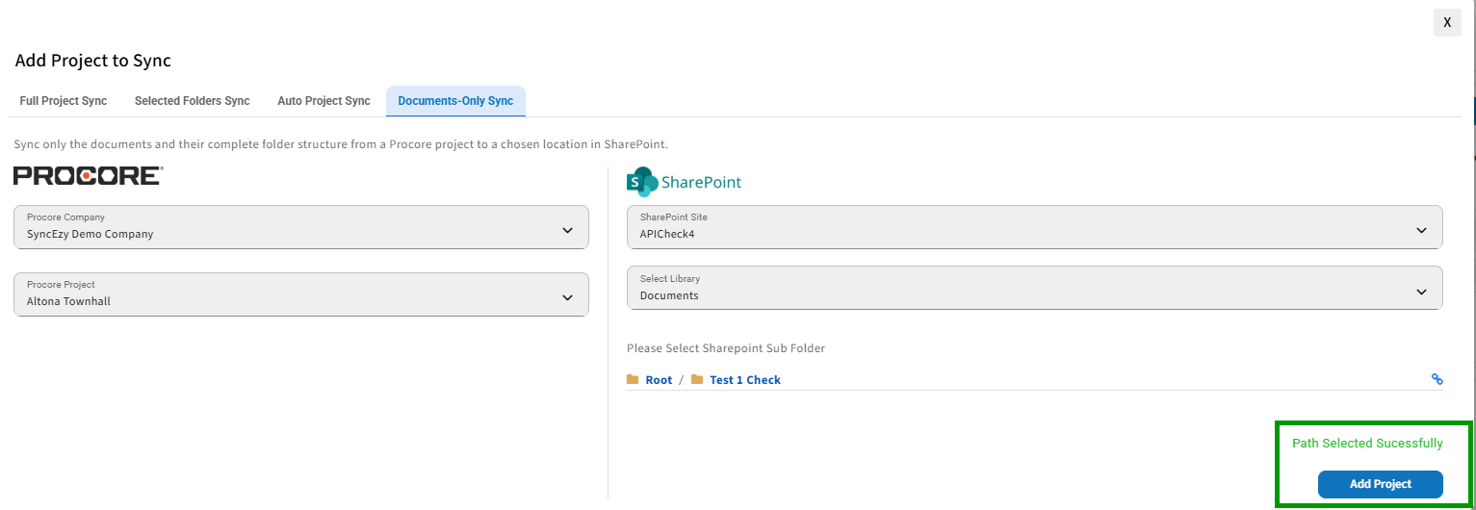Switch to Selected Folders Sync tab
This screenshot has width=1476, height=510.
(x=193, y=101)
